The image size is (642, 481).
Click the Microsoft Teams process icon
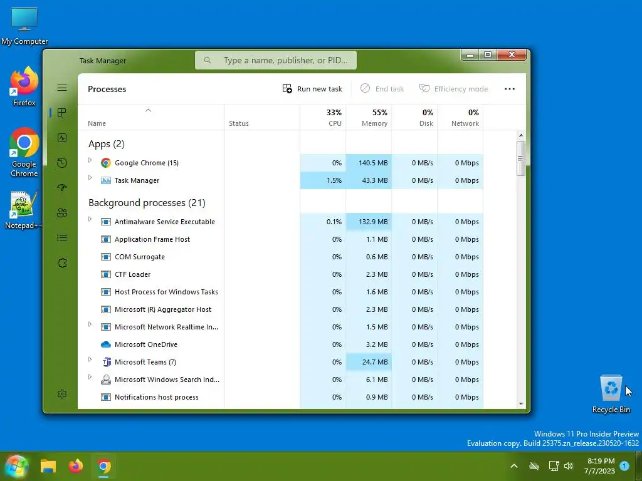tap(106, 362)
